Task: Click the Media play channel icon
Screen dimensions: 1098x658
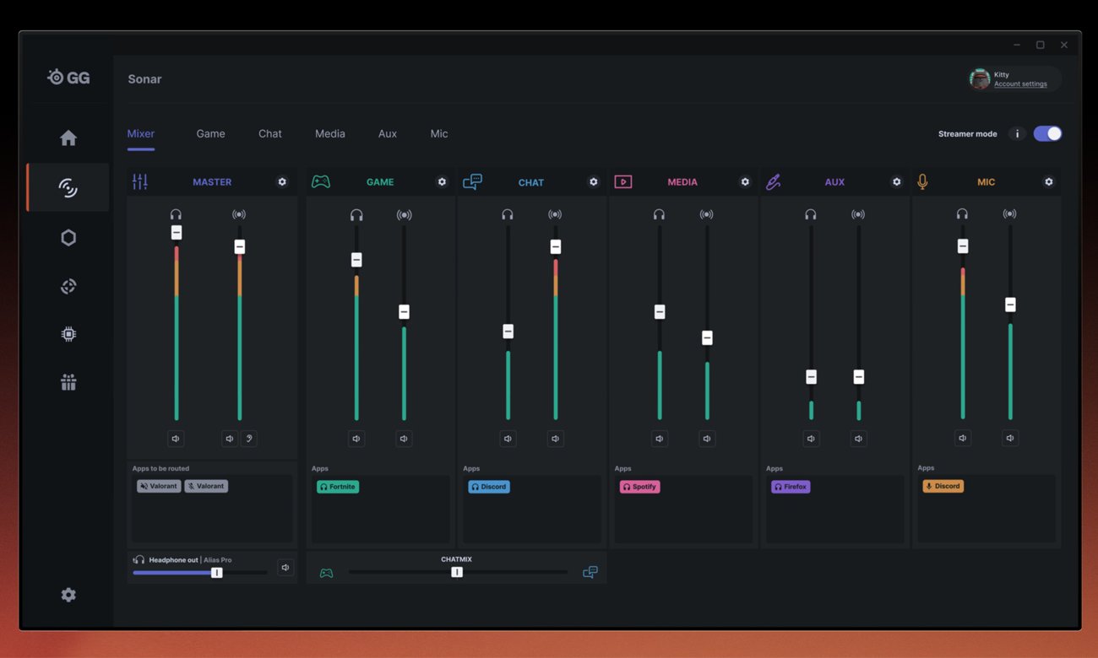Action: (x=623, y=181)
